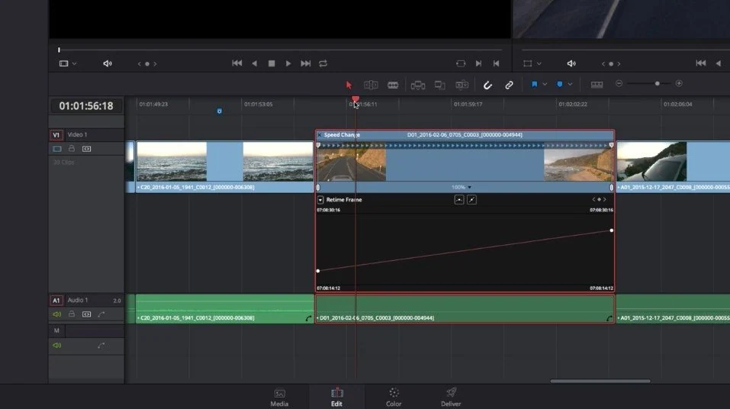Jump to start in right viewer
Image resolution: width=730 pixels, height=409 pixels.
click(701, 63)
